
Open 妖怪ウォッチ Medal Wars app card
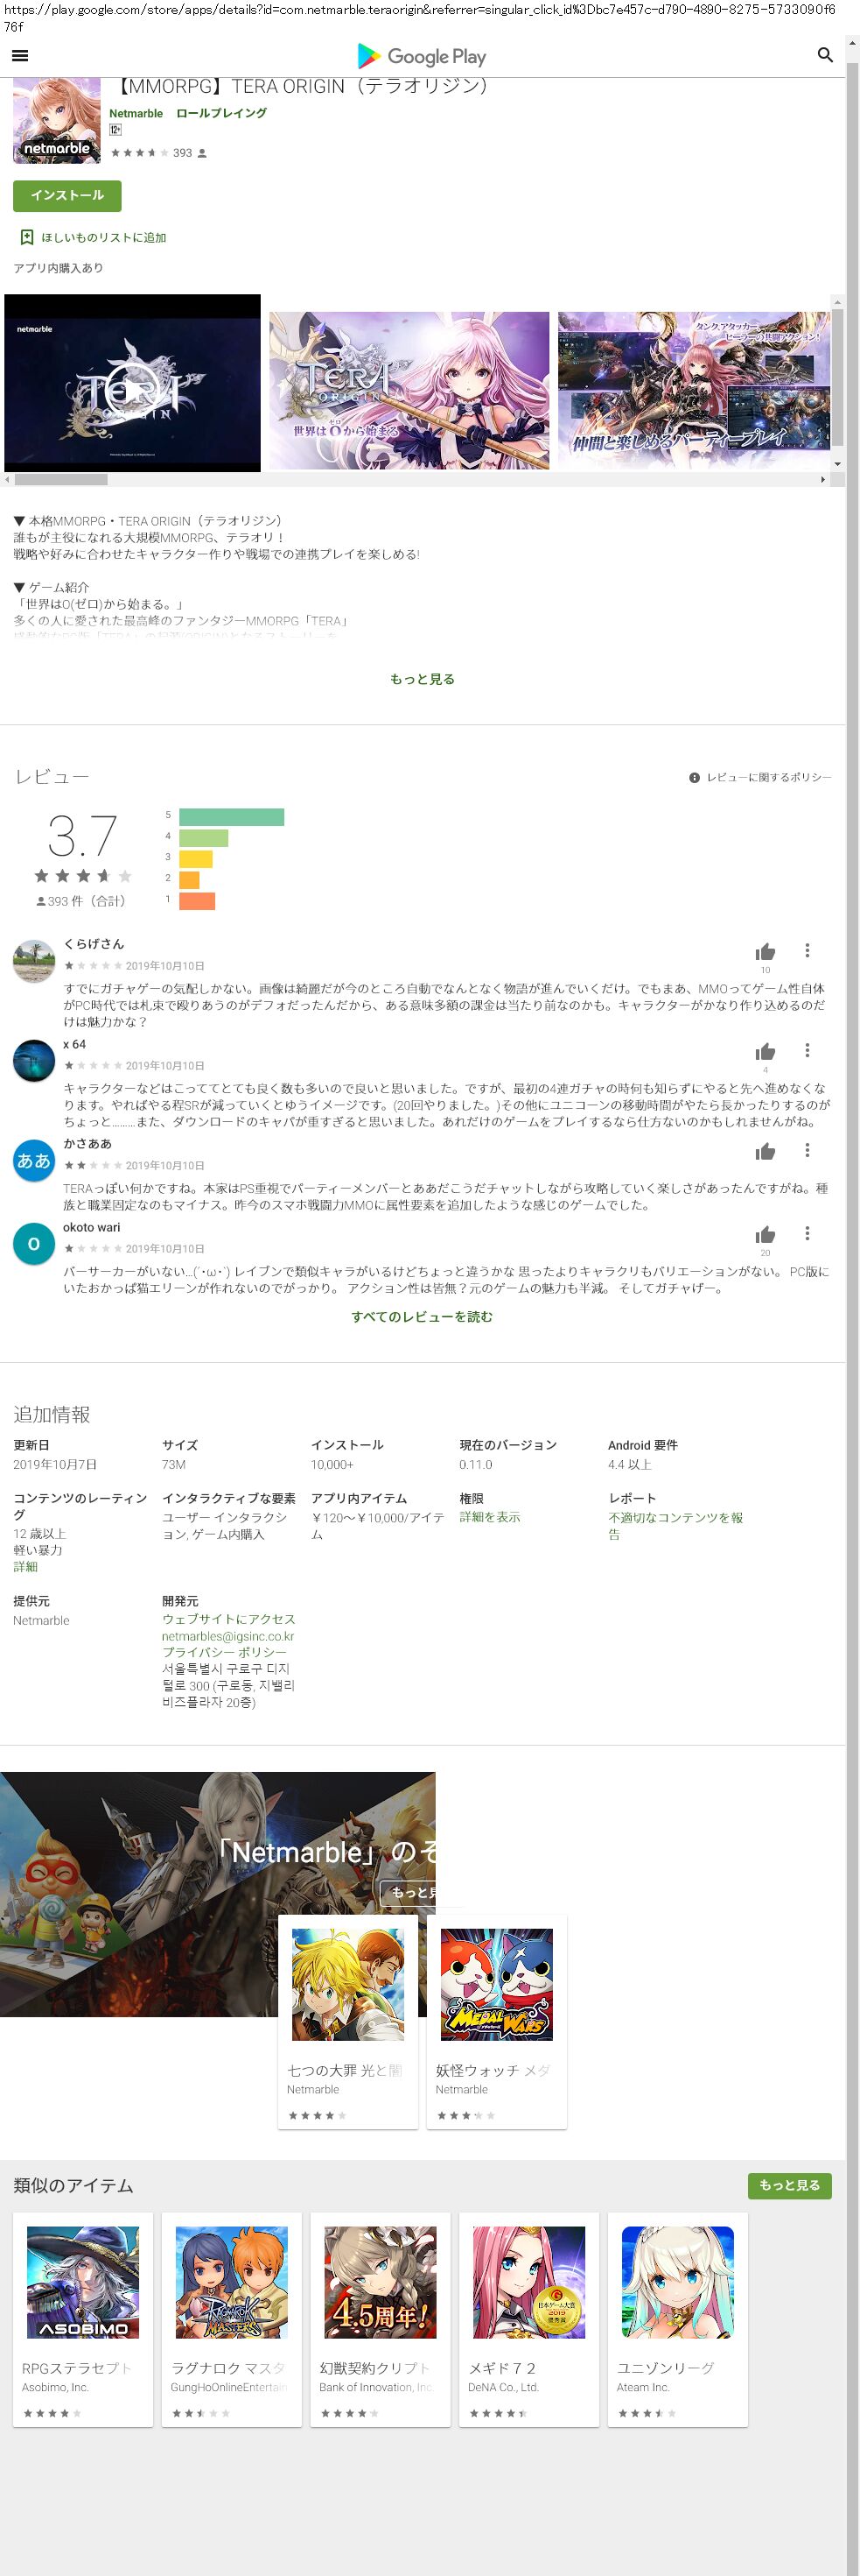click(496, 2022)
